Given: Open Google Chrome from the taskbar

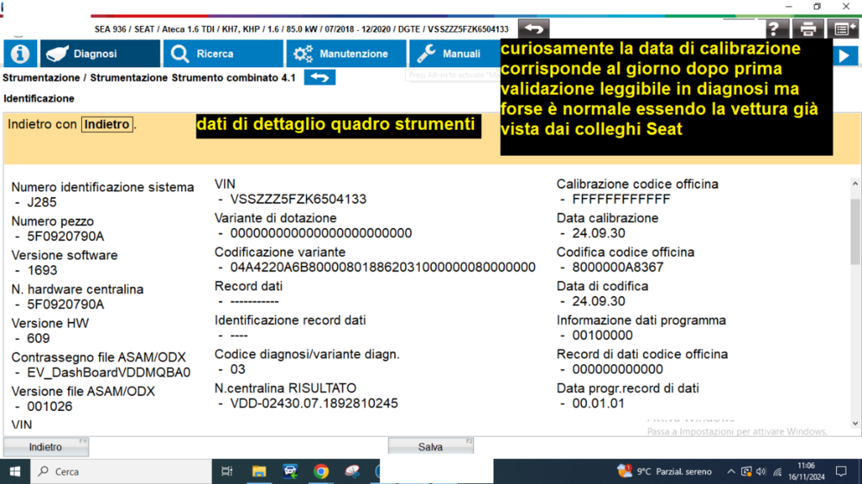Looking at the screenshot, I should 321,471.
